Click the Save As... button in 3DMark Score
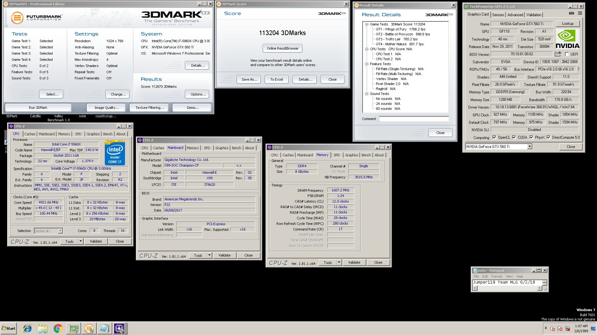The height and width of the screenshot is (335, 597). pos(249,79)
